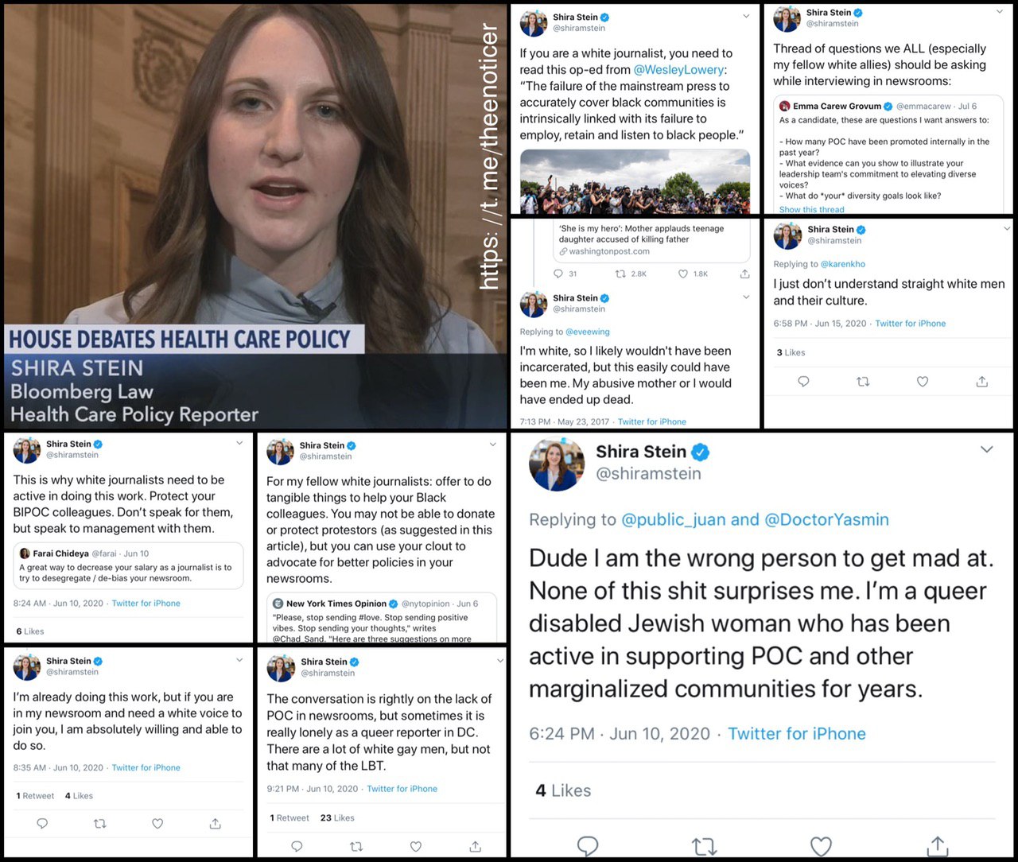Click the retweet icon showing 2.8K
The width and height of the screenshot is (1018, 862).
coord(621,274)
